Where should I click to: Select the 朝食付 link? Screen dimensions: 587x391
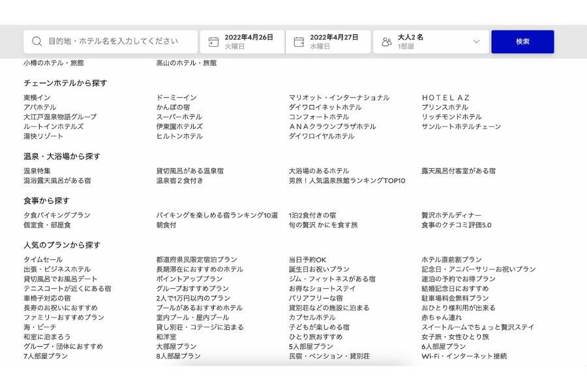(x=166, y=225)
